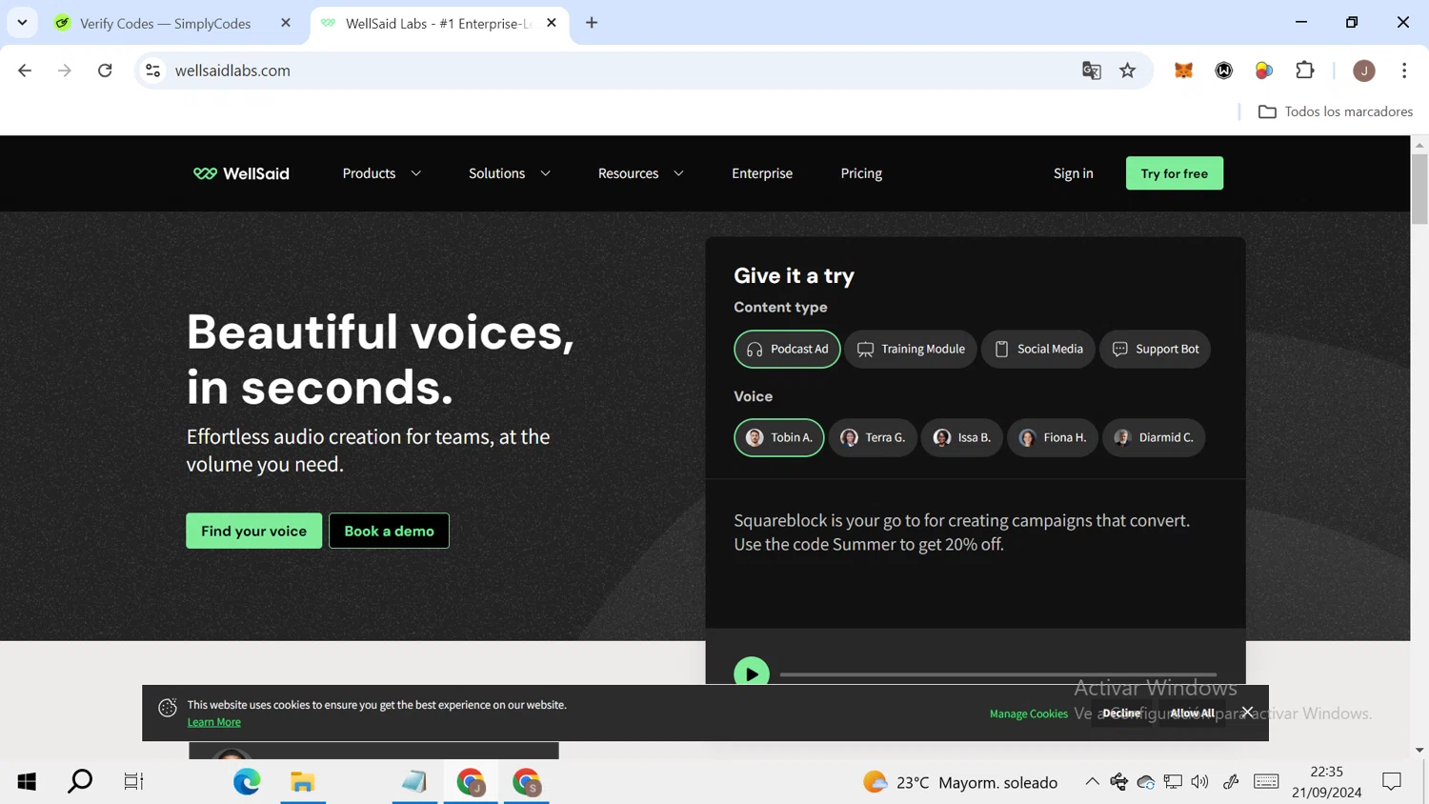
Task: Close the cookie banner
Action: click(1247, 712)
